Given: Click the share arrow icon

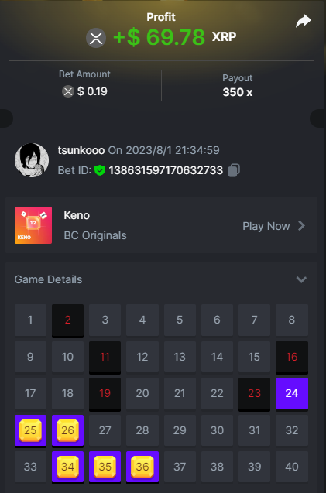Looking at the screenshot, I should coord(304,22).
